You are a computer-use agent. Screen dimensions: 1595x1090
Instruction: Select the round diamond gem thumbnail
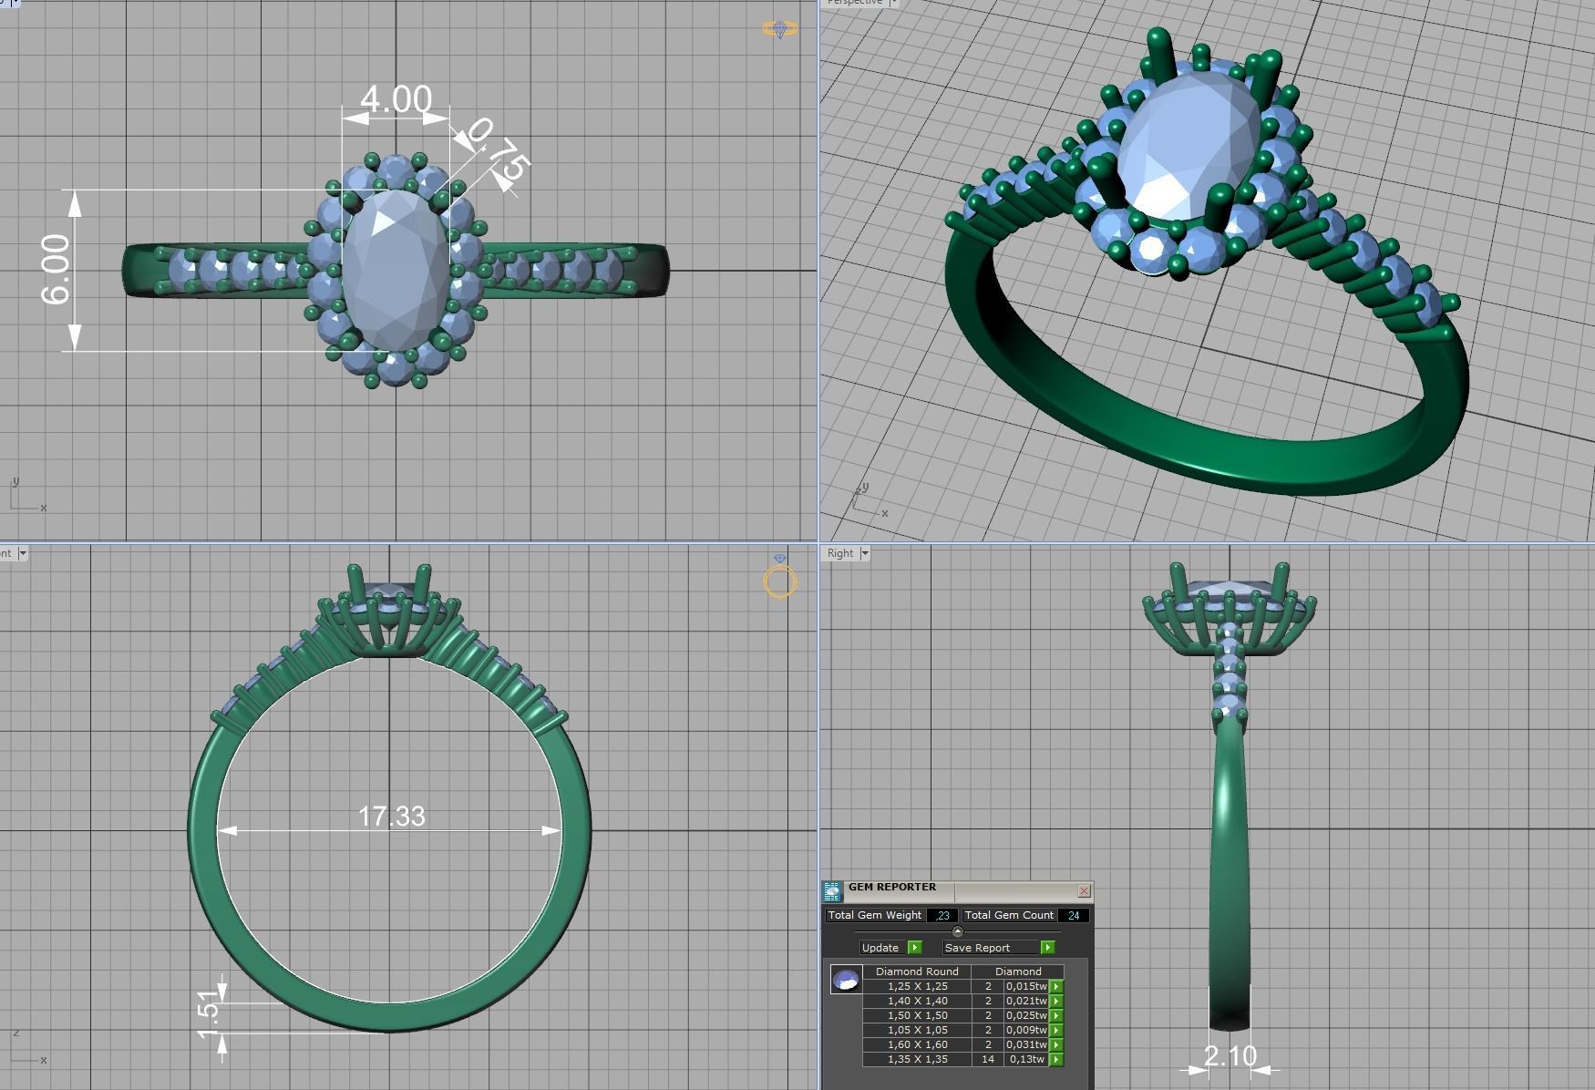[846, 980]
